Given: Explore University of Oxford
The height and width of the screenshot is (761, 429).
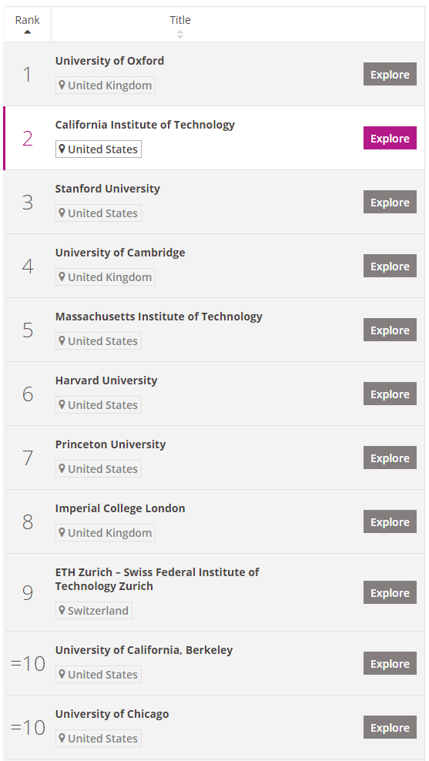Looking at the screenshot, I should 390,74.
